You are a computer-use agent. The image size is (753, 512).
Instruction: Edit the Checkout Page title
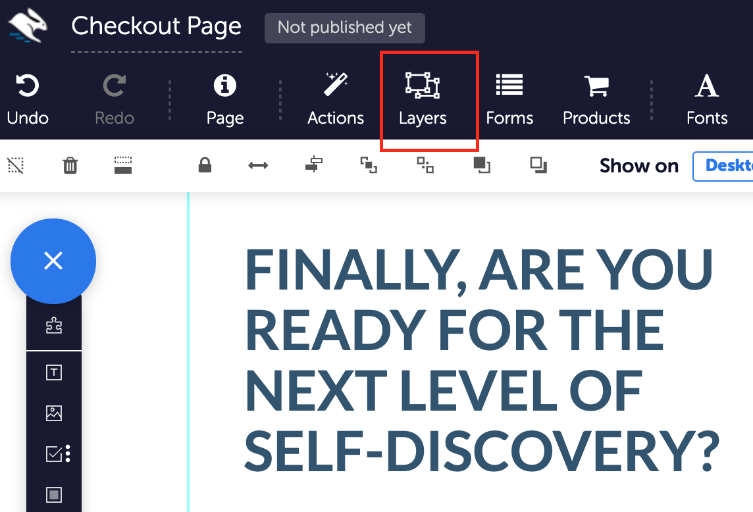coord(157,26)
